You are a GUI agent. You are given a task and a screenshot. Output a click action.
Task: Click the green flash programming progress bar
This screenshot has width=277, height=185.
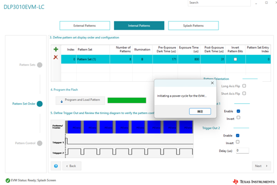127,100
